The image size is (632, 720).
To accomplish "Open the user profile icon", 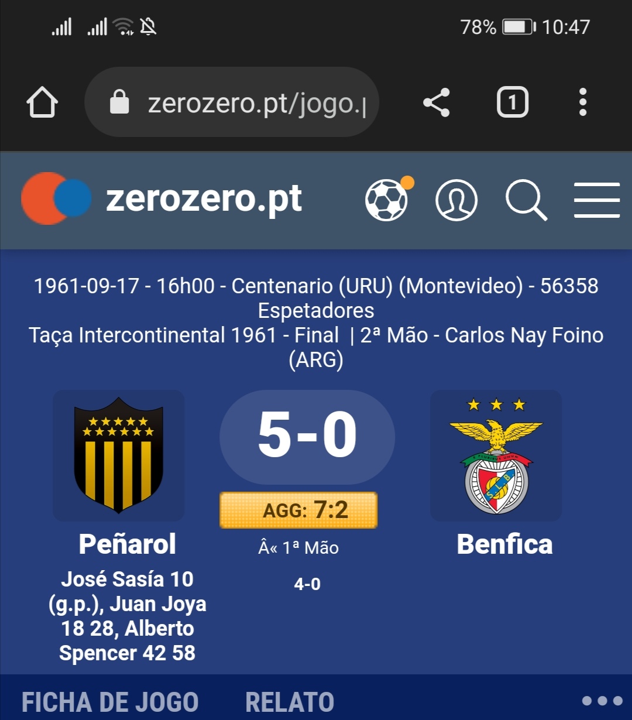I will [456, 200].
